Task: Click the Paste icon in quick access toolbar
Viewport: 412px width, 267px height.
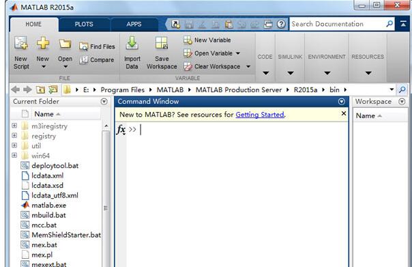Action: (x=229, y=25)
